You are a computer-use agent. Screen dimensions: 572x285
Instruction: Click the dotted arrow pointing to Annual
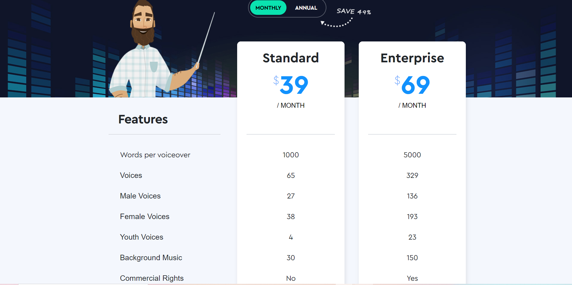(336, 24)
